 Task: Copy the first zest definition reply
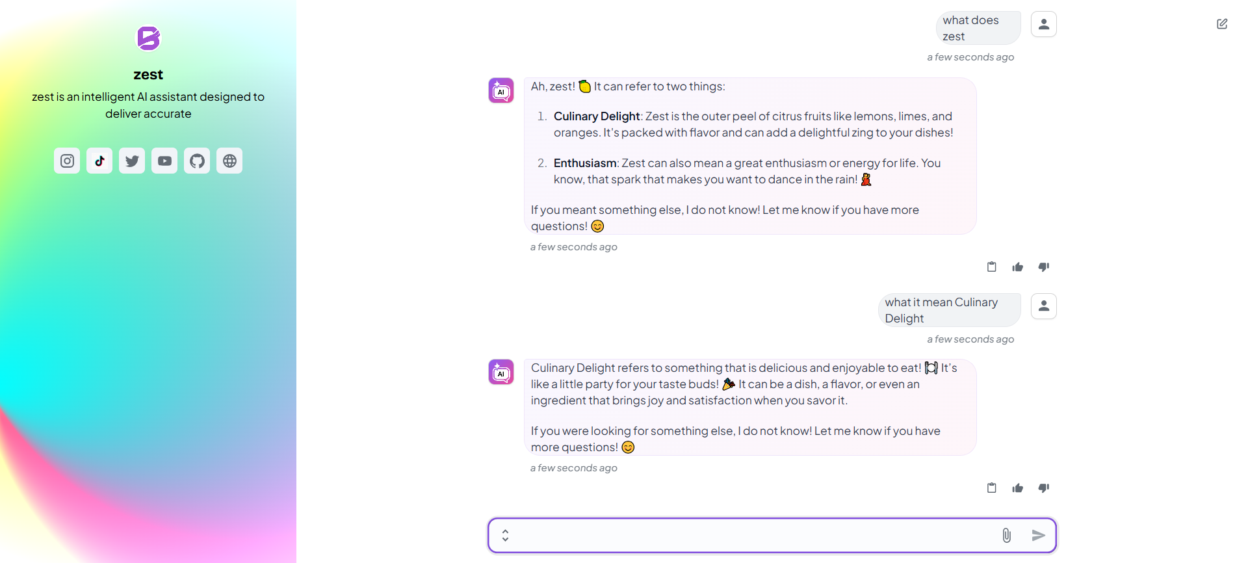991,267
